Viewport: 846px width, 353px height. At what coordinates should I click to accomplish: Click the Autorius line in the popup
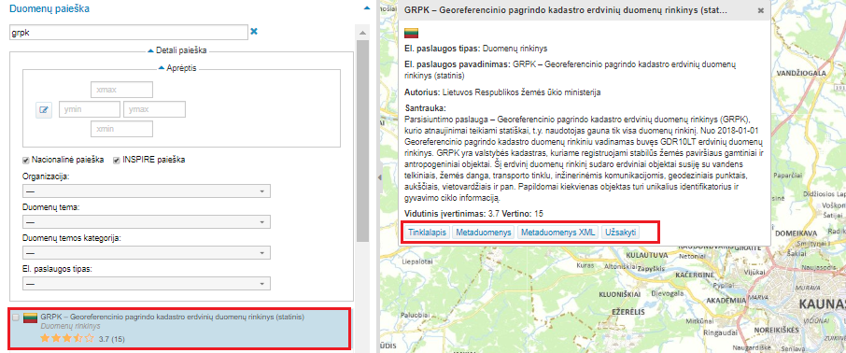[503, 92]
